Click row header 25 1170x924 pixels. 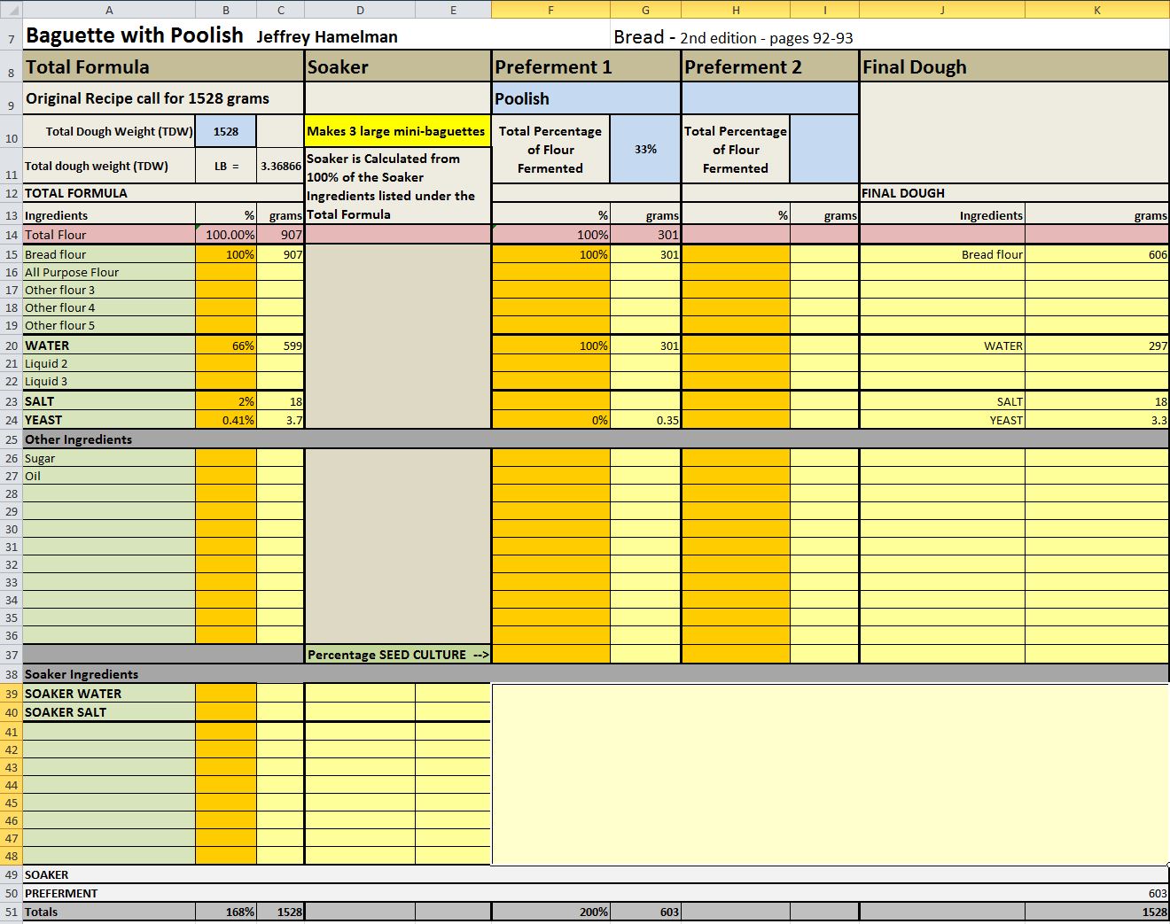point(11,439)
